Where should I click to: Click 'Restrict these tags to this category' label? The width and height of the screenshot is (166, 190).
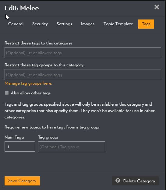point(38,43)
